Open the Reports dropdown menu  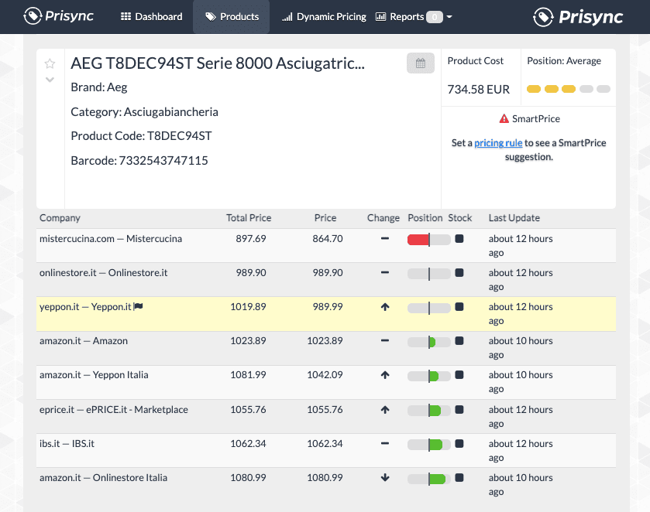click(x=414, y=16)
